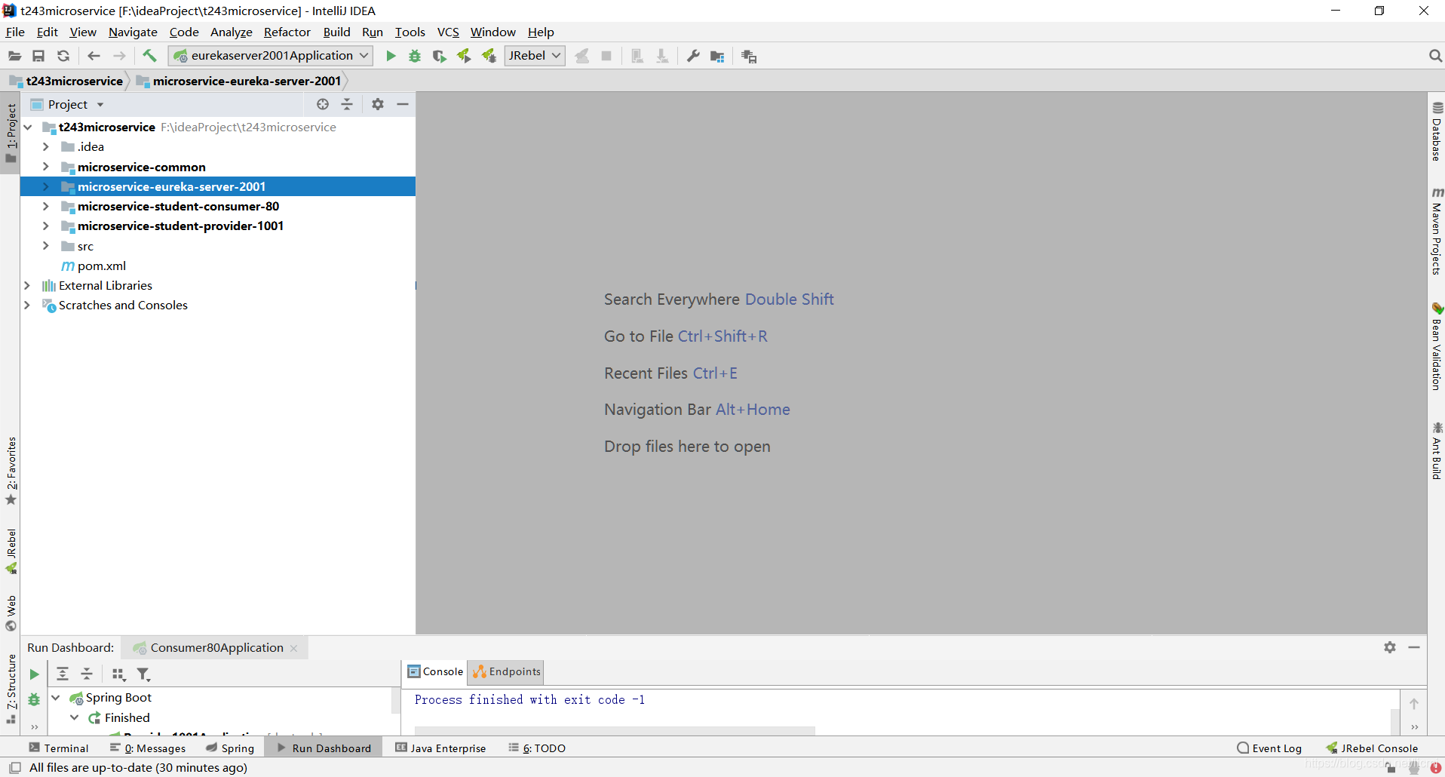Click the Debug with JRebel icon
This screenshot has height=777, width=1445.
click(x=489, y=56)
